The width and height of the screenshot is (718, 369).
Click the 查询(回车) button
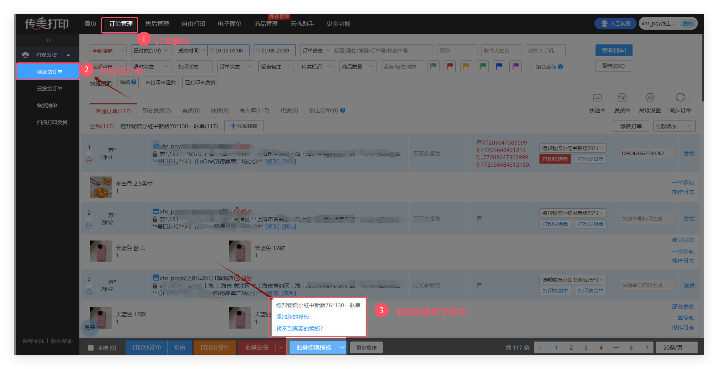coord(614,50)
